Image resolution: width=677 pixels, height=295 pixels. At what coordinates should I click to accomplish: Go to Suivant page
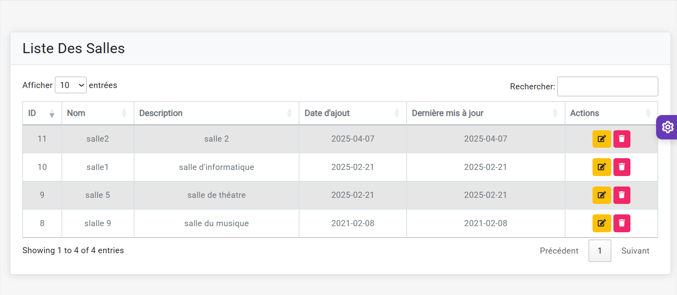click(635, 251)
